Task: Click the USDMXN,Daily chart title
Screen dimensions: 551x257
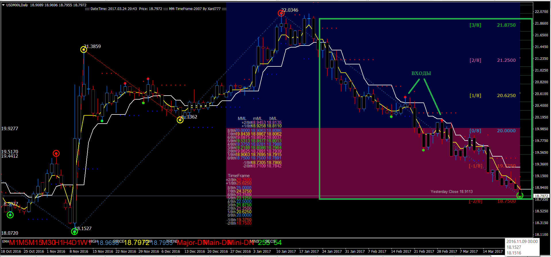Action: 17,5
